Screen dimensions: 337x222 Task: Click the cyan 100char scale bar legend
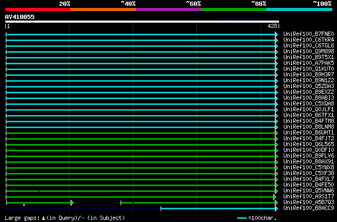point(242,218)
